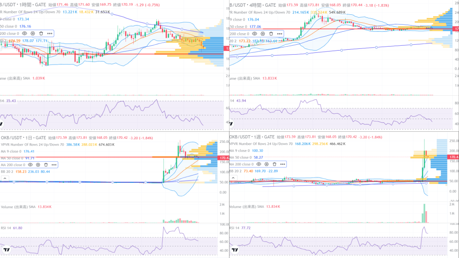Open MA 200 settings on 1週 chart

[x=267, y=164]
